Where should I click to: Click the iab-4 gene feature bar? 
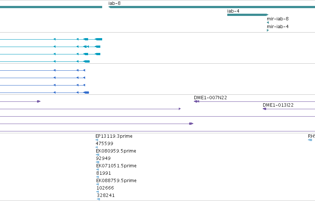point(248,15)
